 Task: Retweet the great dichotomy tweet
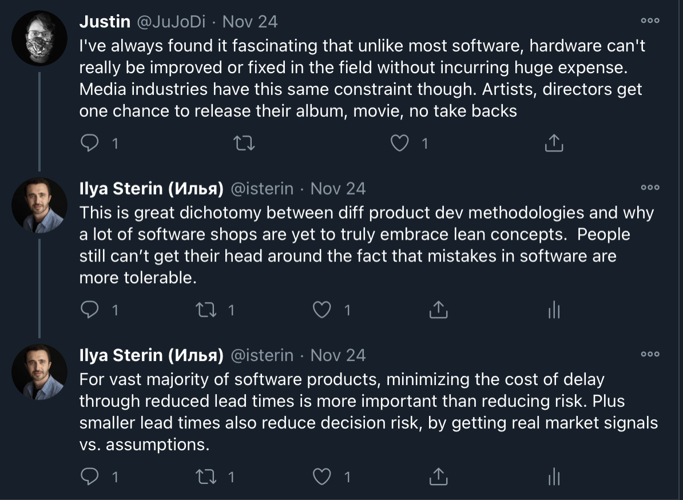point(206,309)
